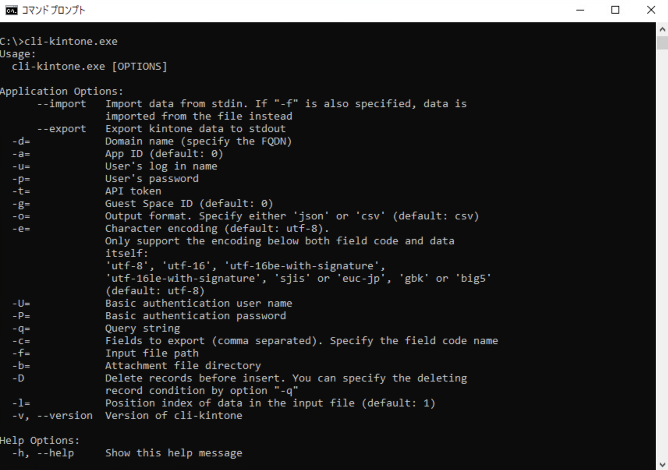
Task: Click the '--export' option text
Action: click(62, 129)
